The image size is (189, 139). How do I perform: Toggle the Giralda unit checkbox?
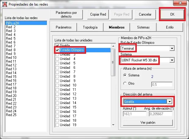click(57, 46)
